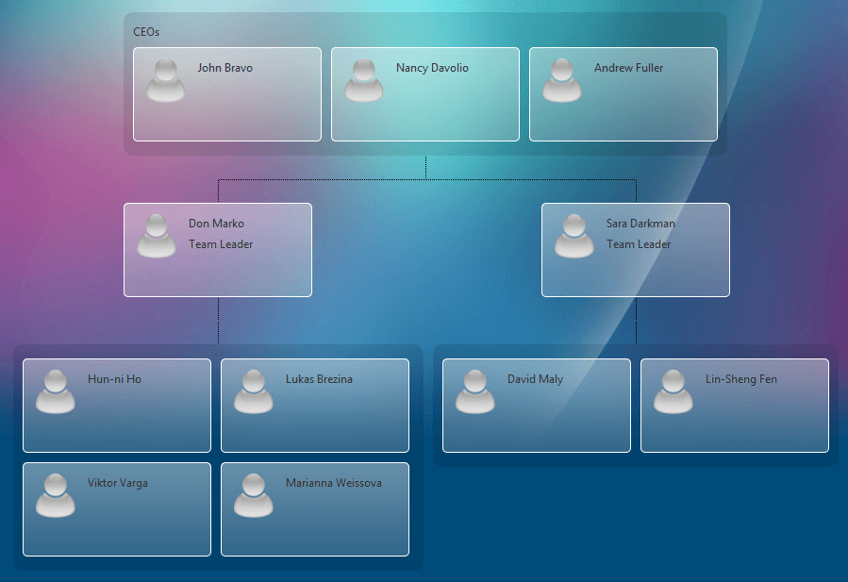Click Nancy Davolio's avatar icon

[363, 80]
